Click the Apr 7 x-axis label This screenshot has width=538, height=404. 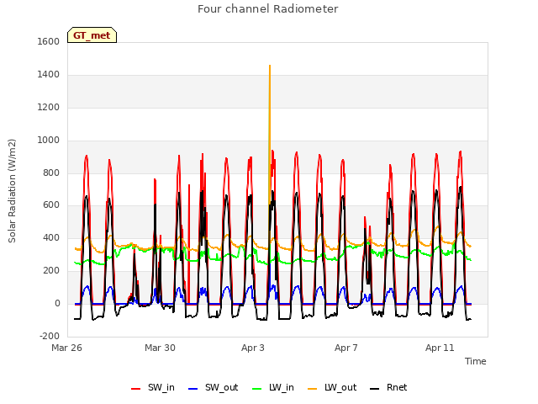coord(346,348)
